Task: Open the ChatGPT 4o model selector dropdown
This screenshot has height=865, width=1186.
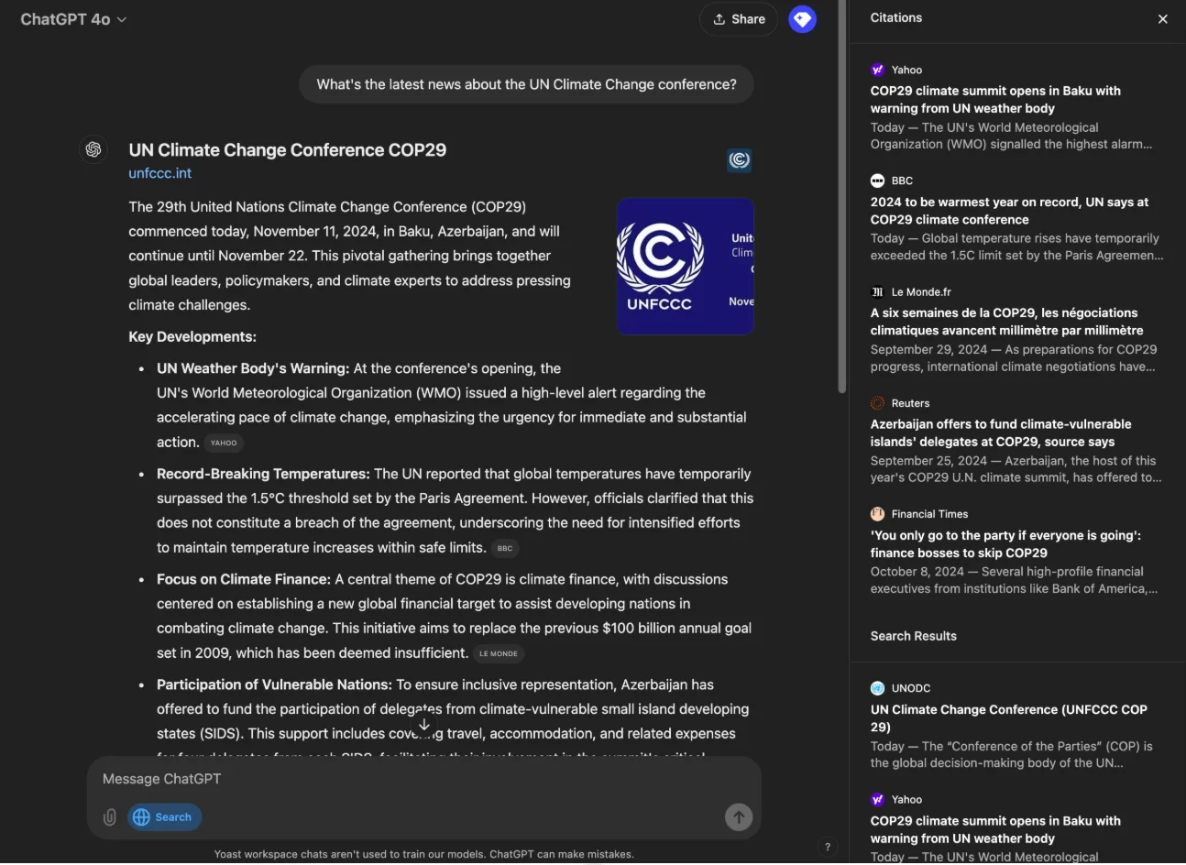Action: pos(73,19)
